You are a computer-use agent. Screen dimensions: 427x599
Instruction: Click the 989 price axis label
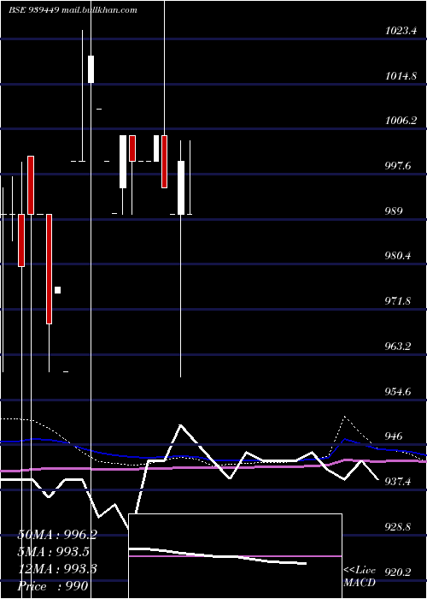[394, 211]
